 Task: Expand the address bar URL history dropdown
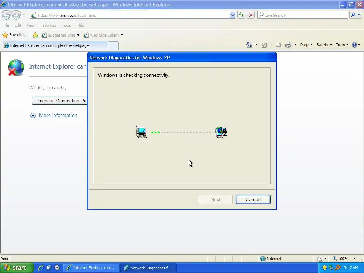pos(233,15)
